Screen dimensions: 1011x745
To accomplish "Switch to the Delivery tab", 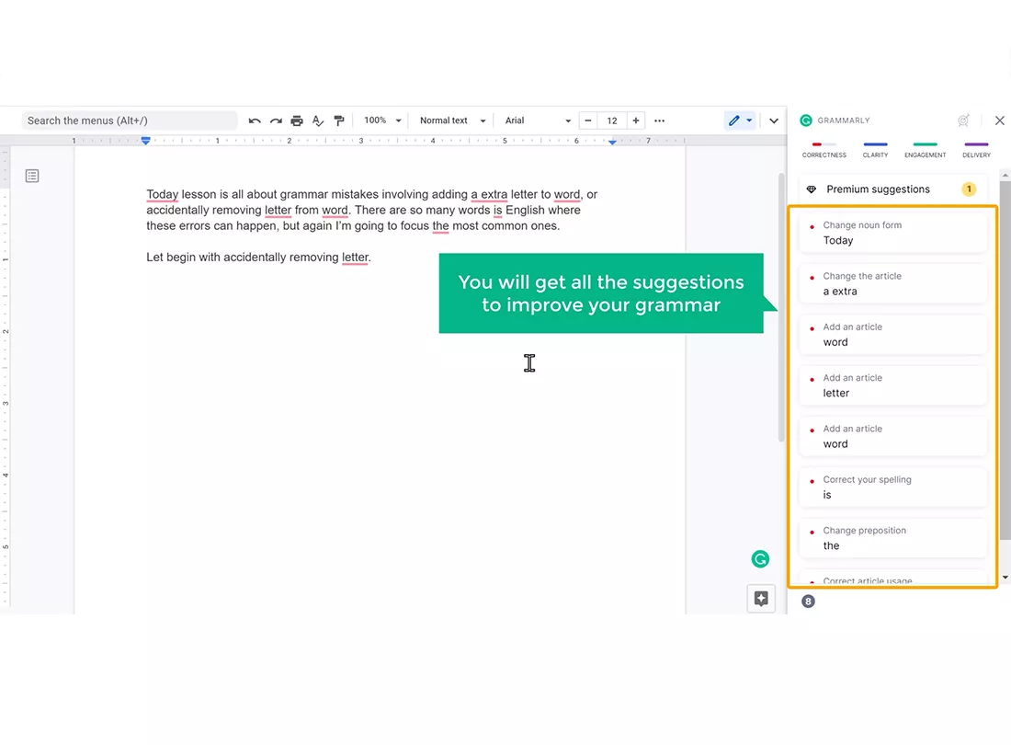I will (976, 150).
